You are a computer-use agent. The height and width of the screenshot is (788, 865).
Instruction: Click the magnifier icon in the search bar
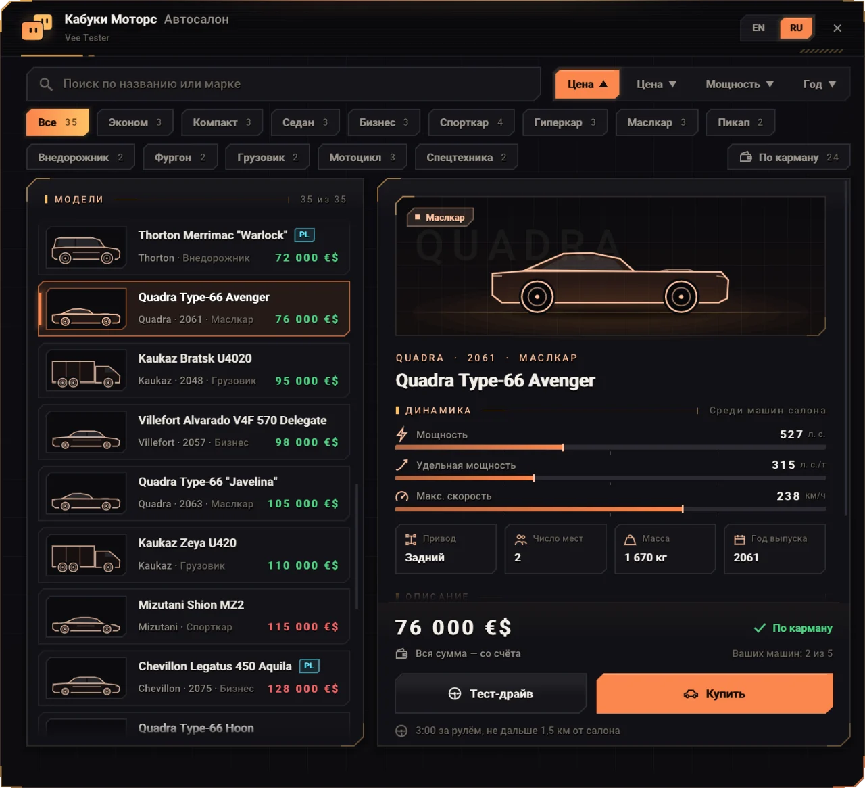click(46, 85)
